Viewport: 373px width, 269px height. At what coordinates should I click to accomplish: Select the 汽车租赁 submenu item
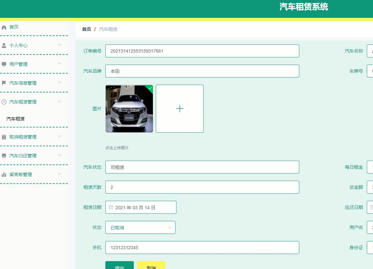tap(16, 119)
